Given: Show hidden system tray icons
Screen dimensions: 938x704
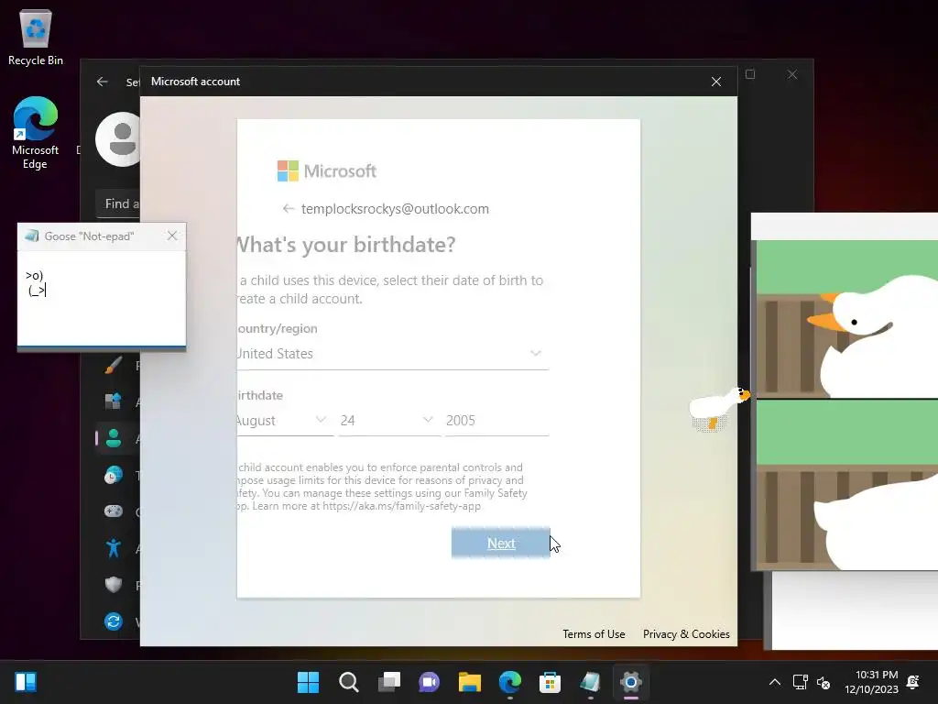Looking at the screenshot, I should click(x=775, y=682).
